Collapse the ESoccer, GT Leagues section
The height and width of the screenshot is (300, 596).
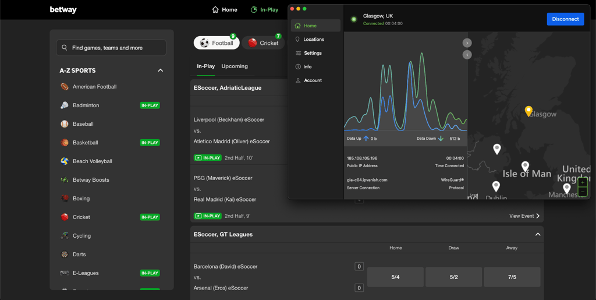point(537,234)
